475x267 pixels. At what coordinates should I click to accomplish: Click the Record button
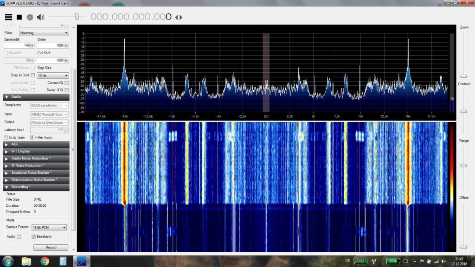coord(51,248)
